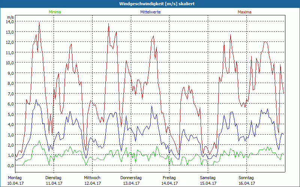Image resolution: width=300 pixels, height=187 pixels.
Task: Select the red Maxima legend label
Action: coord(244,12)
